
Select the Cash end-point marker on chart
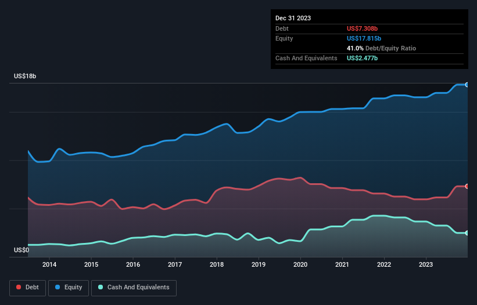(x=467, y=233)
